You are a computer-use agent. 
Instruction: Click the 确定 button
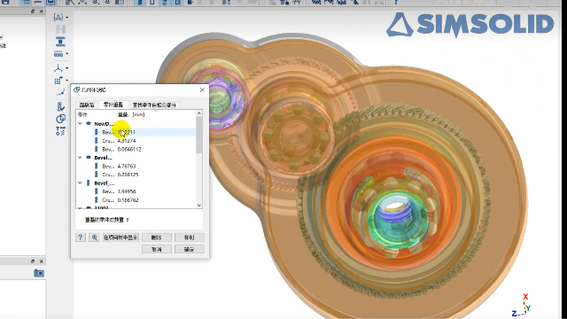point(189,249)
